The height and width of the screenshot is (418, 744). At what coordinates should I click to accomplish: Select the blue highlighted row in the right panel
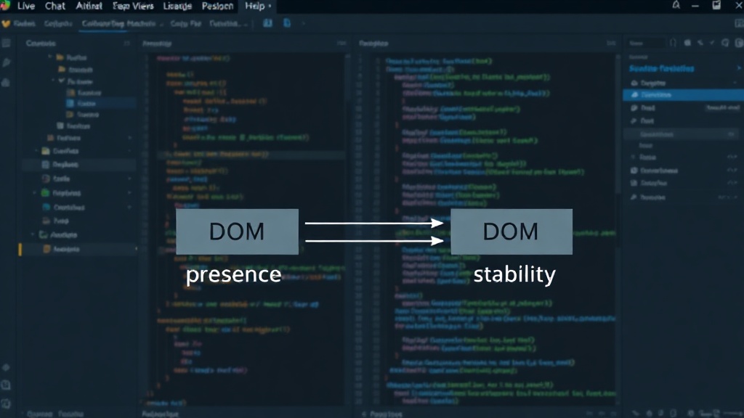[683, 95]
